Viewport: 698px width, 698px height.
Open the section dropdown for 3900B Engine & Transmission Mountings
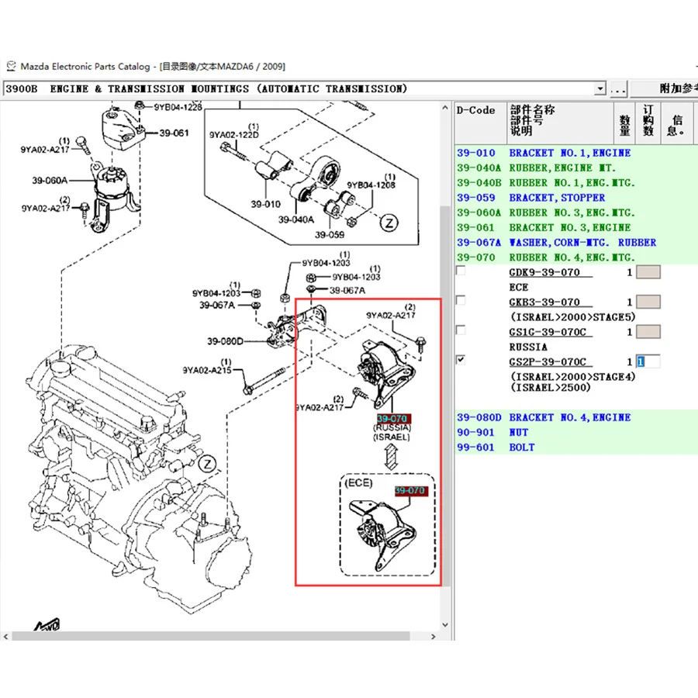[x=600, y=88]
